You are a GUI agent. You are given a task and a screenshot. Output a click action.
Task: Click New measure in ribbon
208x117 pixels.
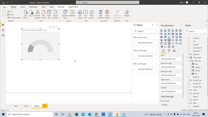click(x=101, y=14)
